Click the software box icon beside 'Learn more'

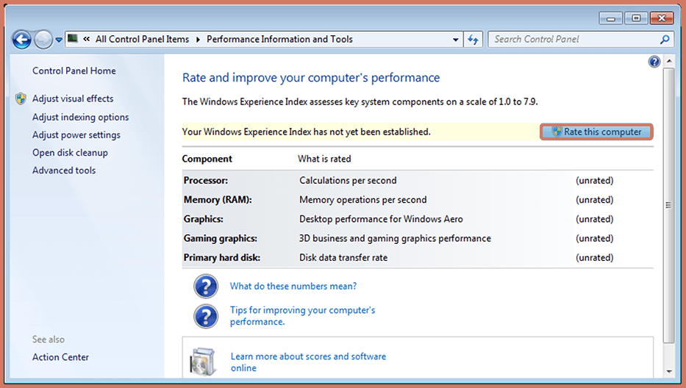(204, 362)
